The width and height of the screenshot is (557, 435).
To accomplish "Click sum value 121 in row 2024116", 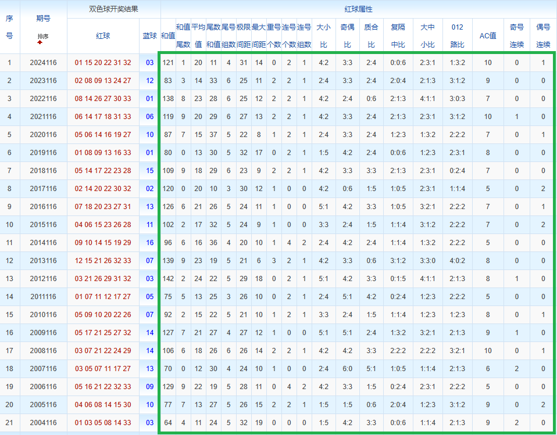I will [x=168, y=63].
